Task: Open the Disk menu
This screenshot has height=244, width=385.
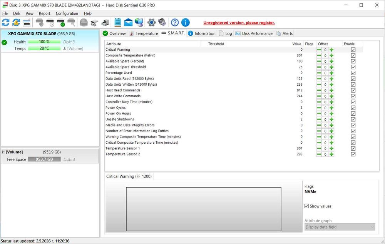Action: coord(17,13)
